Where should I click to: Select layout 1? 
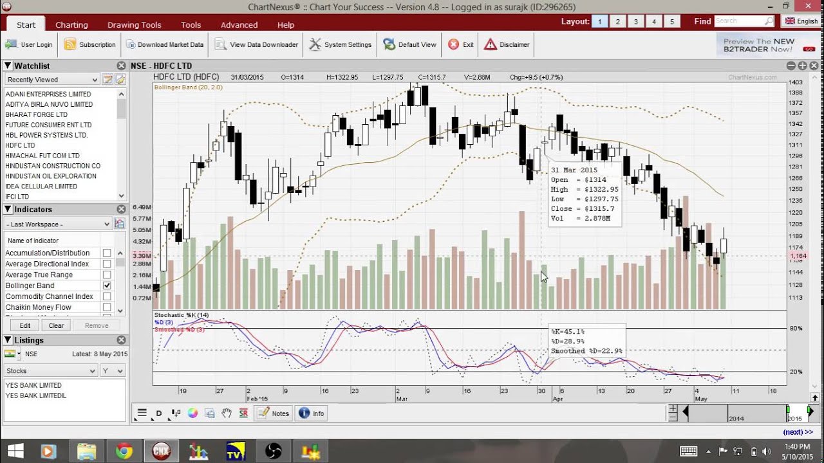point(600,21)
